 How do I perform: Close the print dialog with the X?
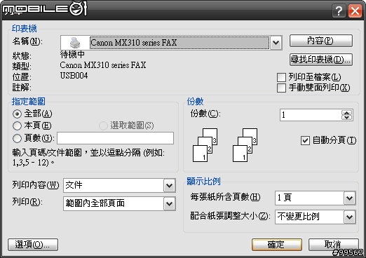click(355, 11)
